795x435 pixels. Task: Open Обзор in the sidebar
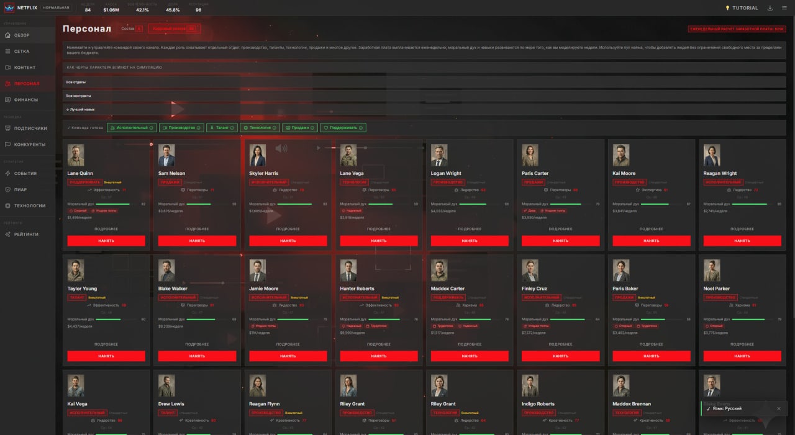27,35
